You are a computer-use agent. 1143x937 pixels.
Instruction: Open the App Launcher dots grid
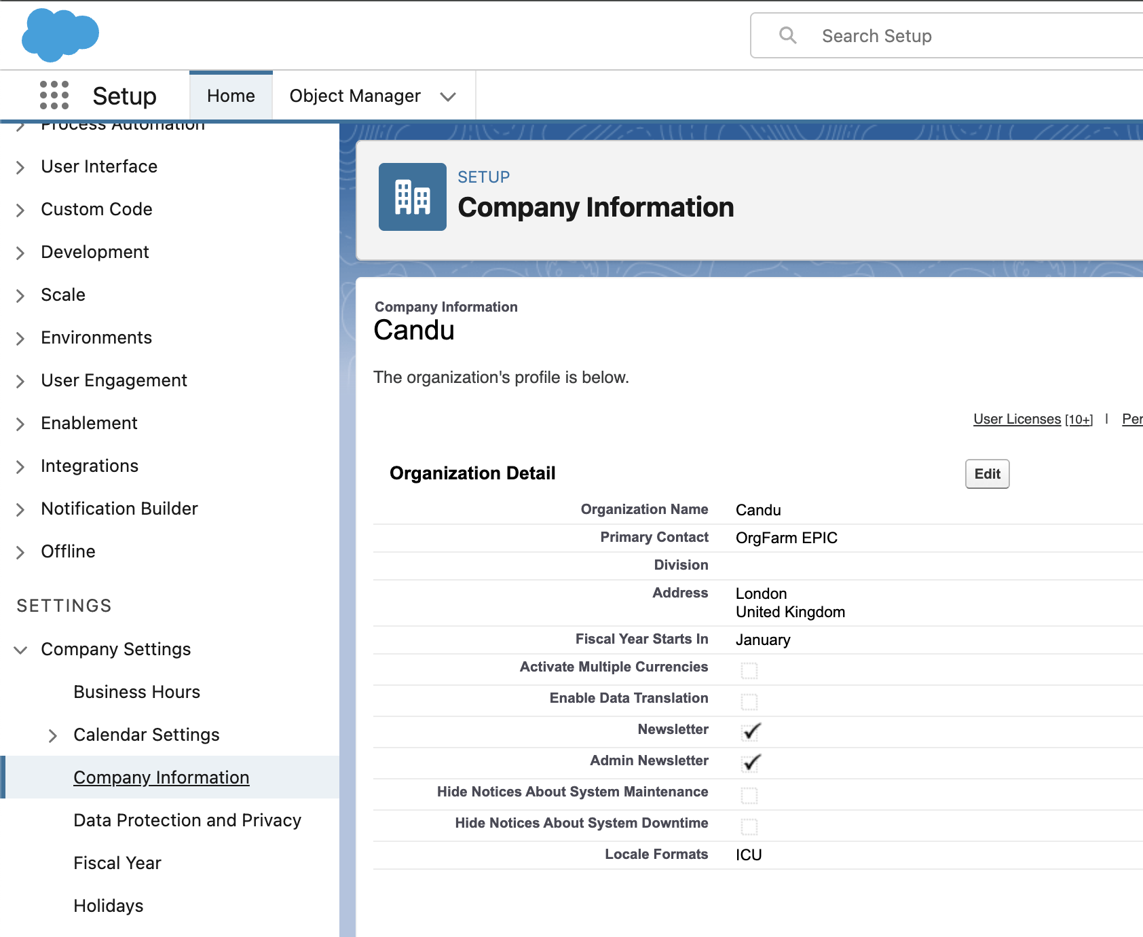(54, 95)
